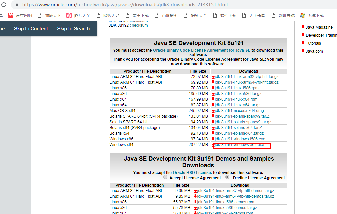The width and height of the screenshot is (337, 214).
Task: Open the 网址导航 bookmark
Action: [283, 16]
